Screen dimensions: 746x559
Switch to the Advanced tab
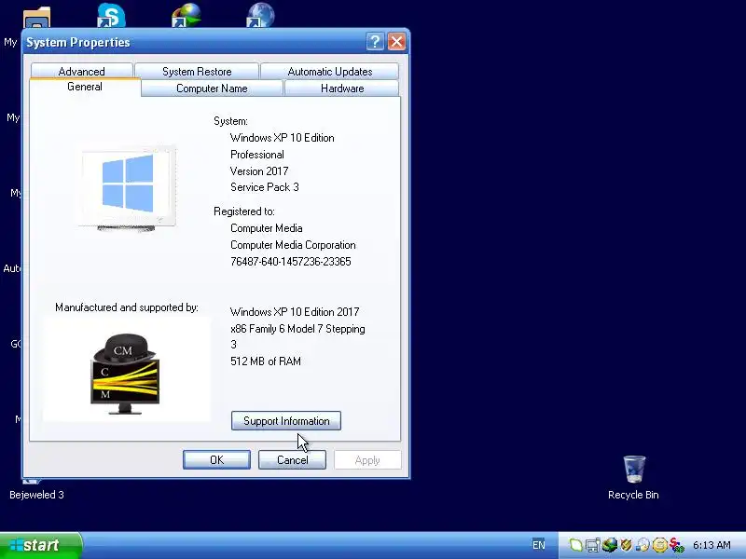[x=81, y=72]
